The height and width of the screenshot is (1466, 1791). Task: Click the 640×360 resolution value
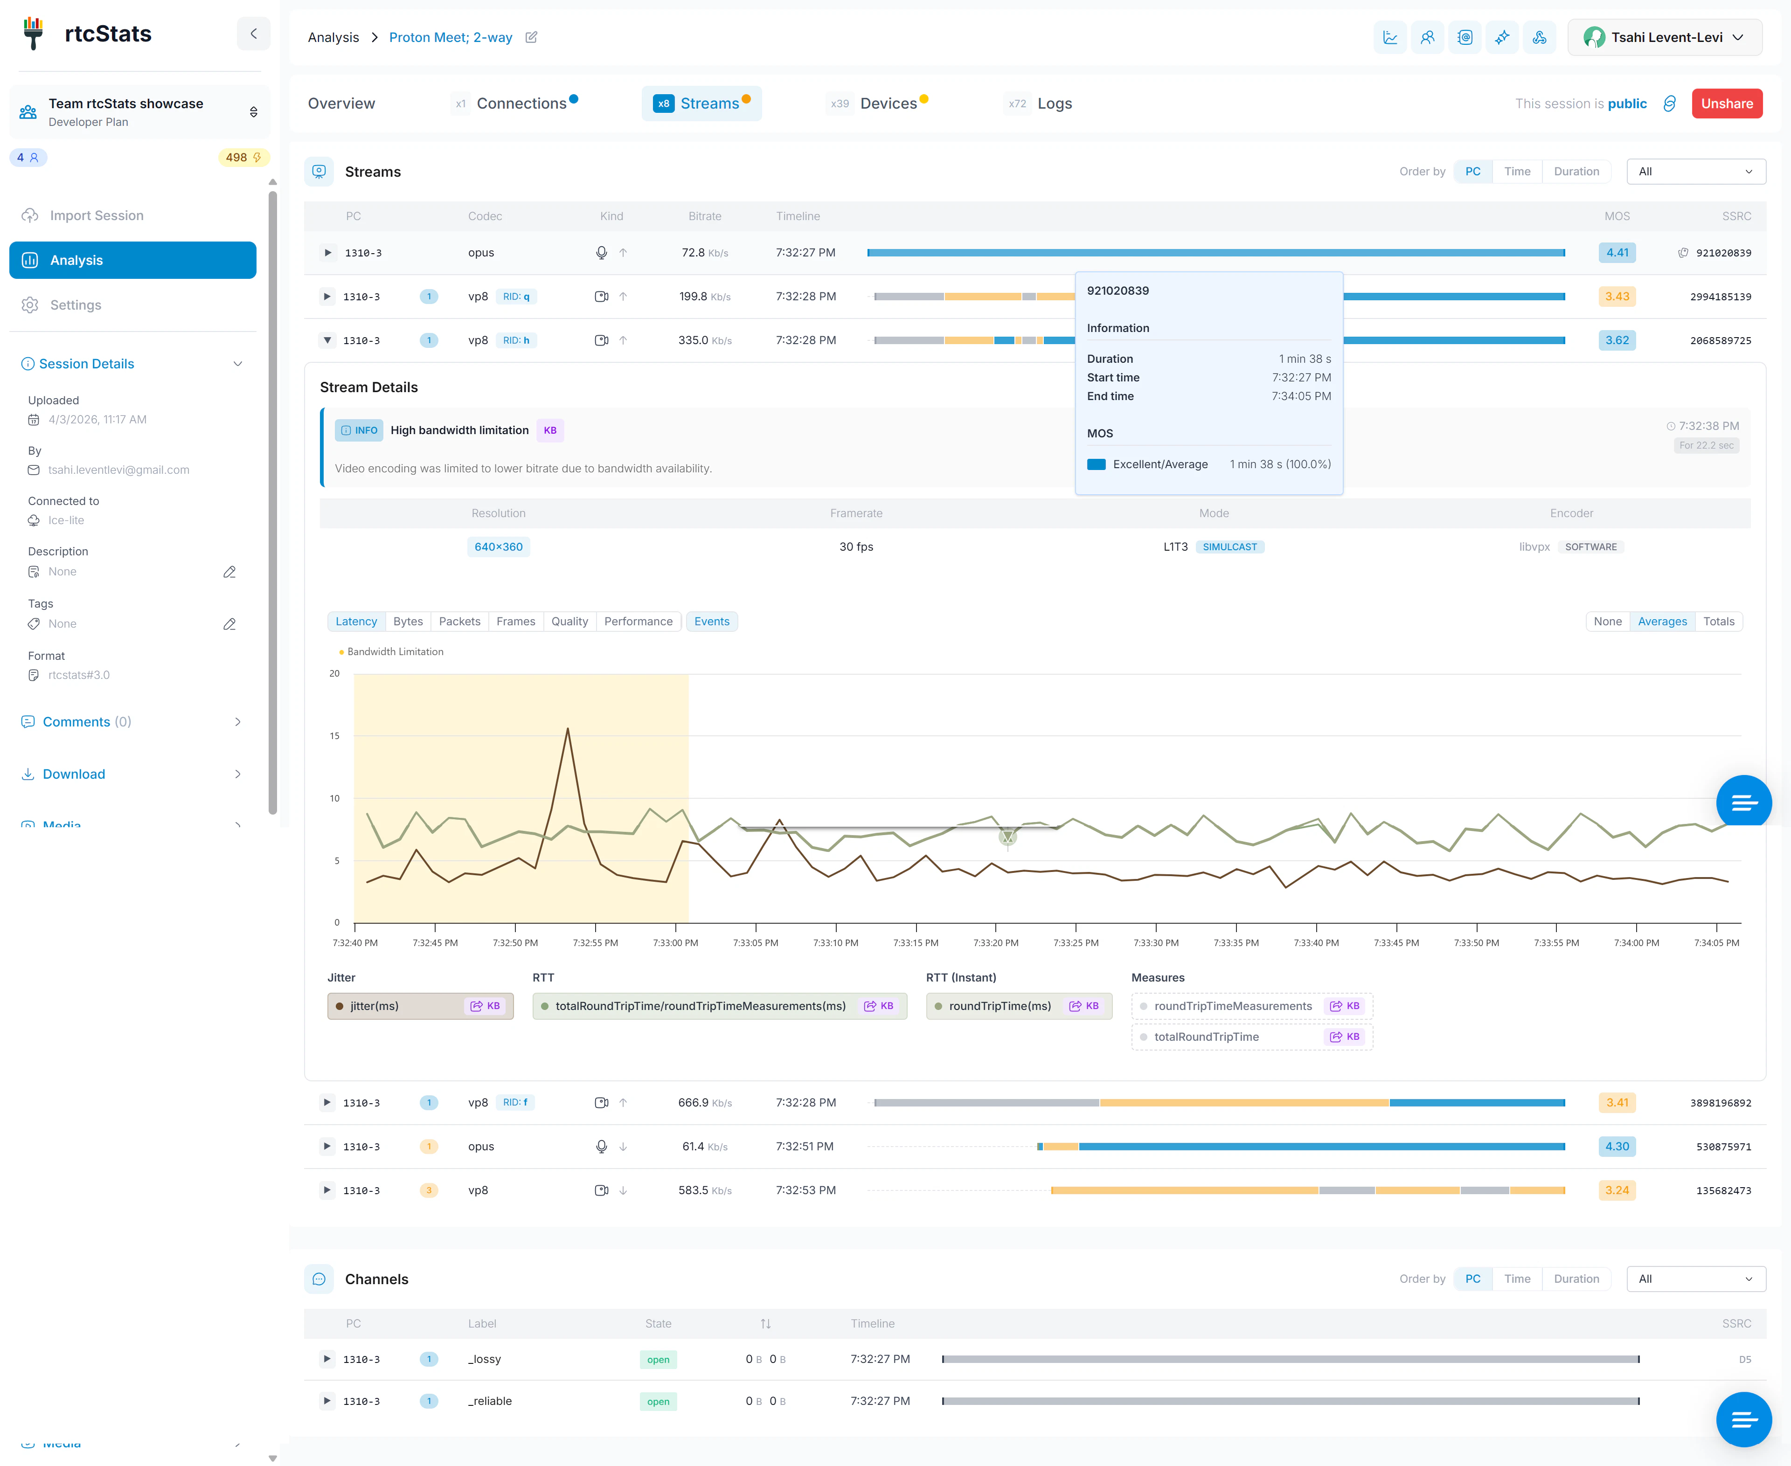(499, 546)
